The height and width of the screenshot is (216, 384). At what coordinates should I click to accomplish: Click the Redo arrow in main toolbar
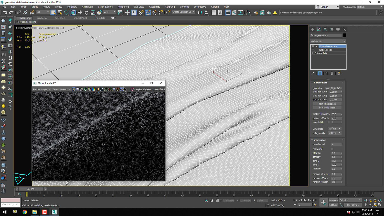11,12
